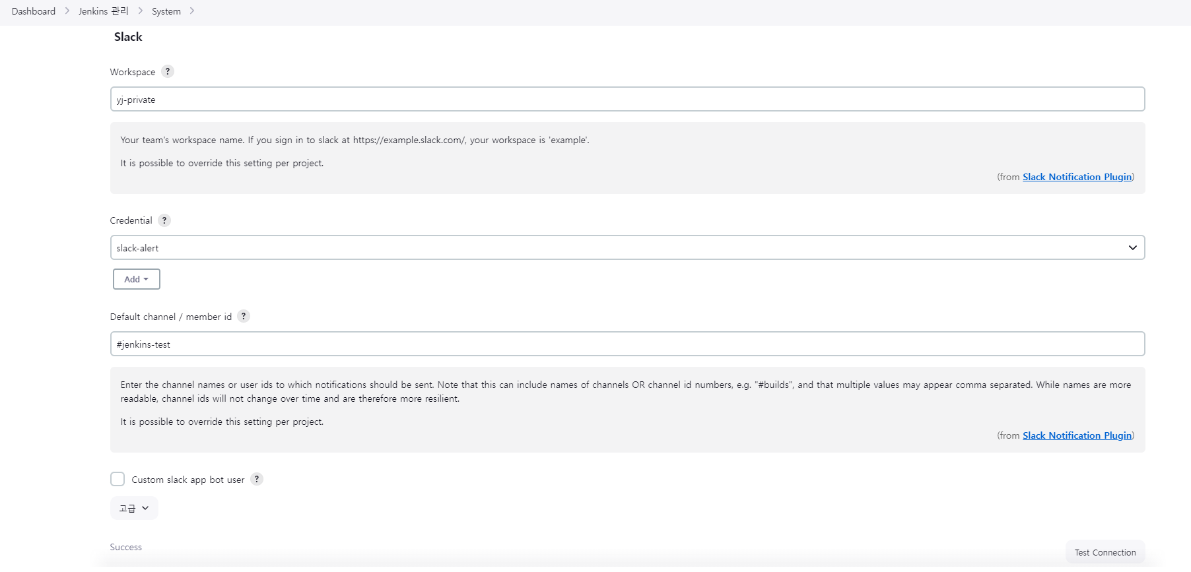The image size is (1191, 572).
Task: Open help for Workspace field
Action: tap(168, 71)
